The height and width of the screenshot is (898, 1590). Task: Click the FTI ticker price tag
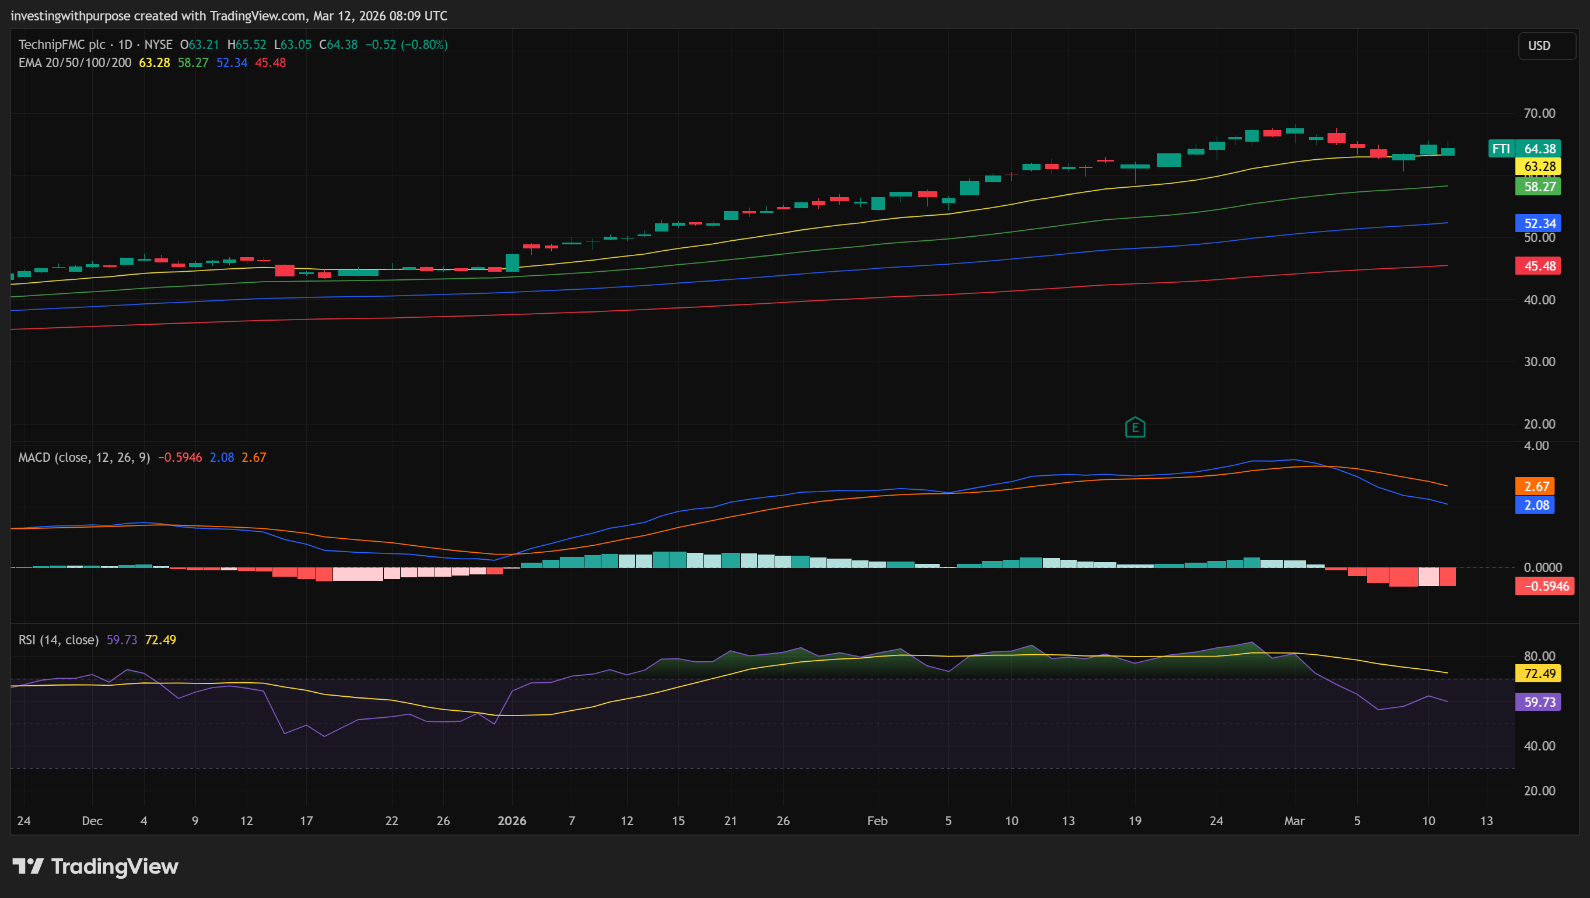[1501, 149]
